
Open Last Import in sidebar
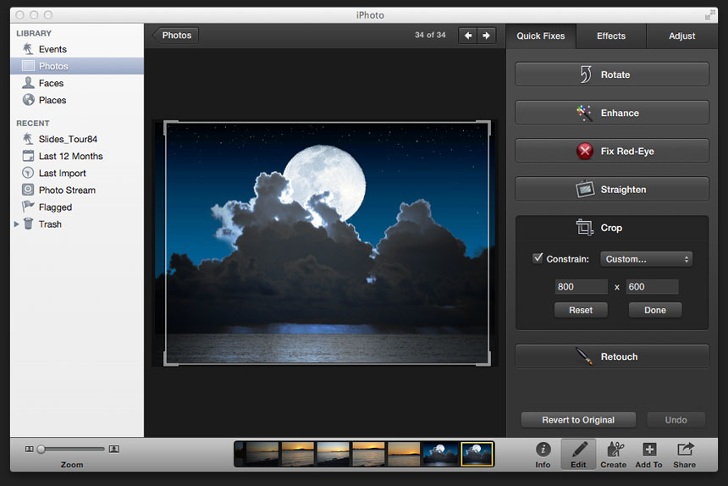pos(62,173)
